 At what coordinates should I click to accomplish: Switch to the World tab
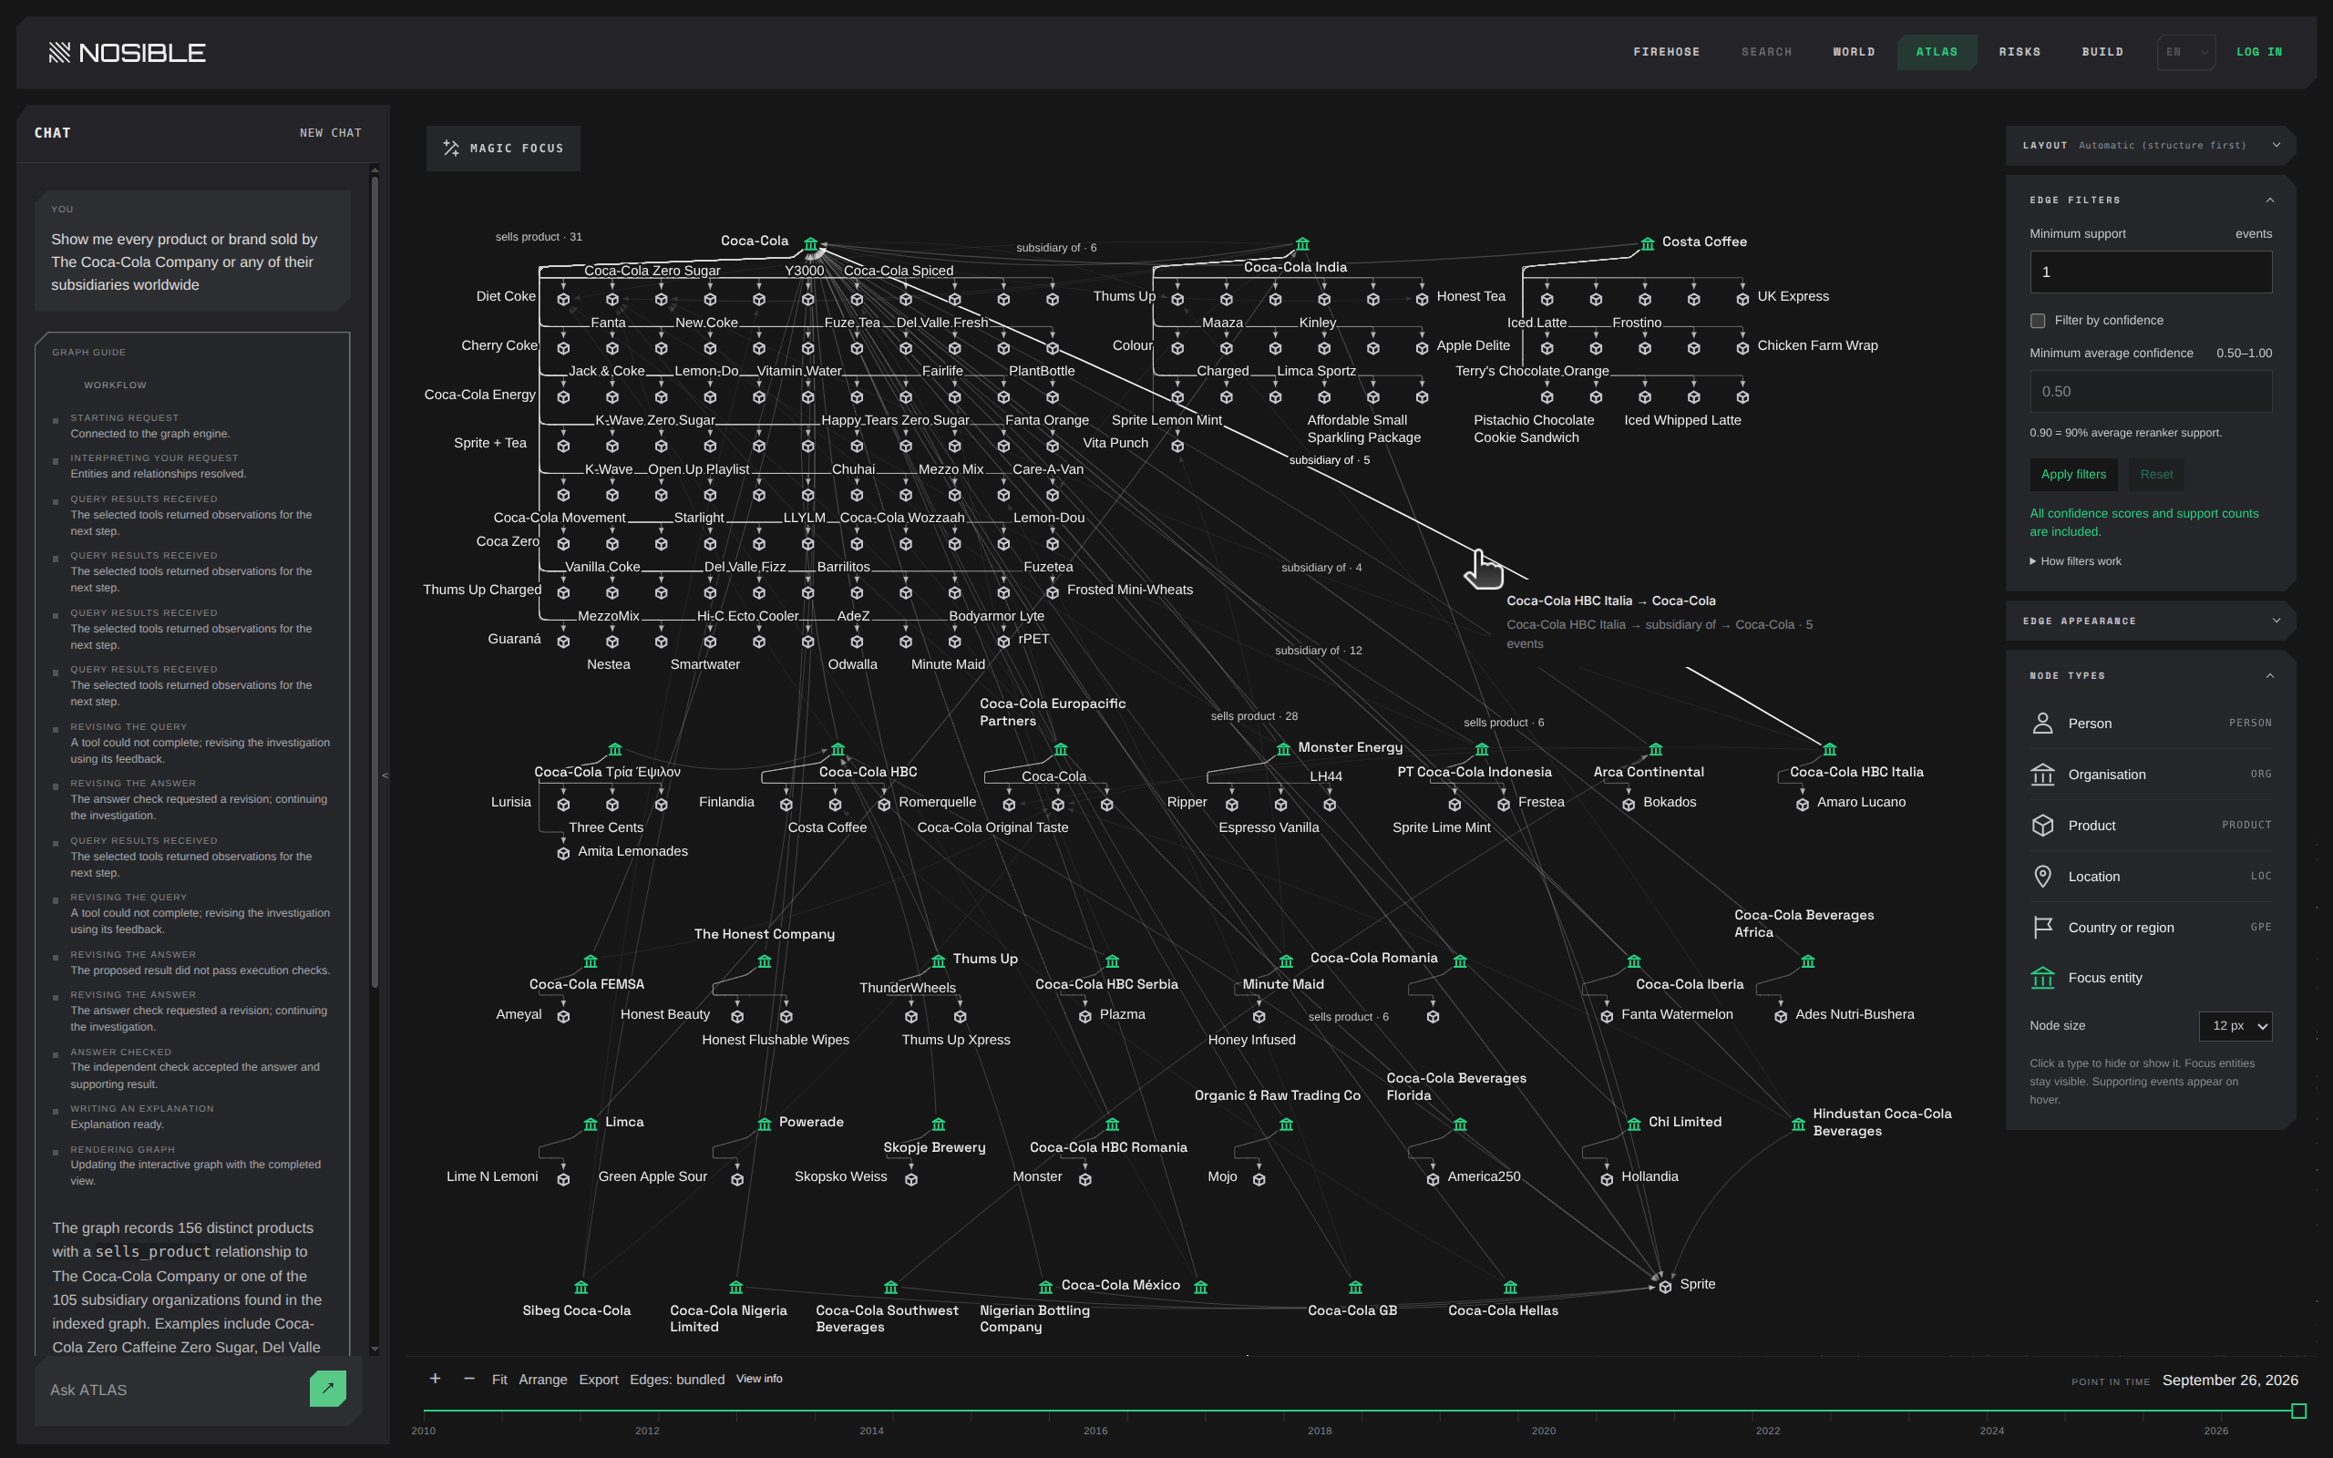[1853, 52]
